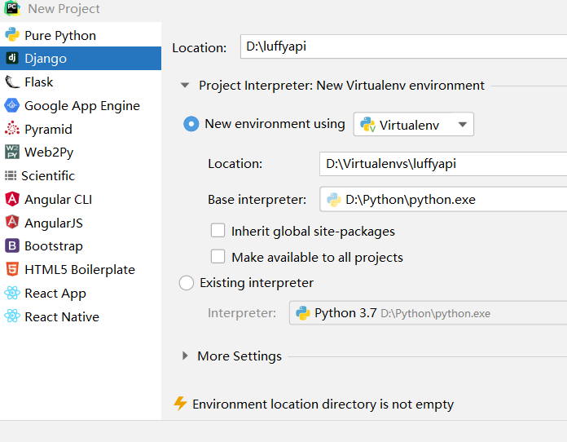The image size is (567, 442).
Task: Collapse the Project Interpreter section
Action: pyautogui.click(x=186, y=85)
